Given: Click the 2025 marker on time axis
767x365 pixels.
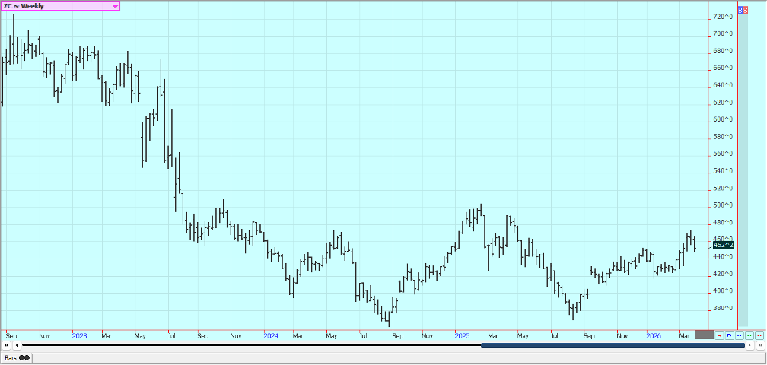Looking at the screenshot, I should (x=462, y=335).
